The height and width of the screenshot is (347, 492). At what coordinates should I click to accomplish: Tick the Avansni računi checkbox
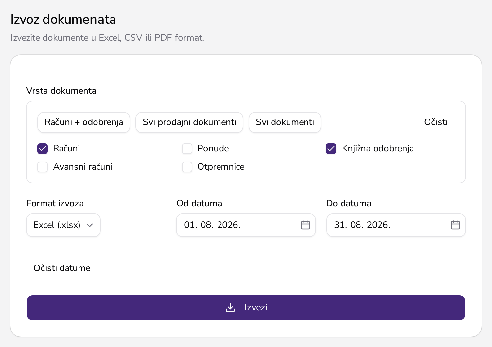click(x=43, y=167)
